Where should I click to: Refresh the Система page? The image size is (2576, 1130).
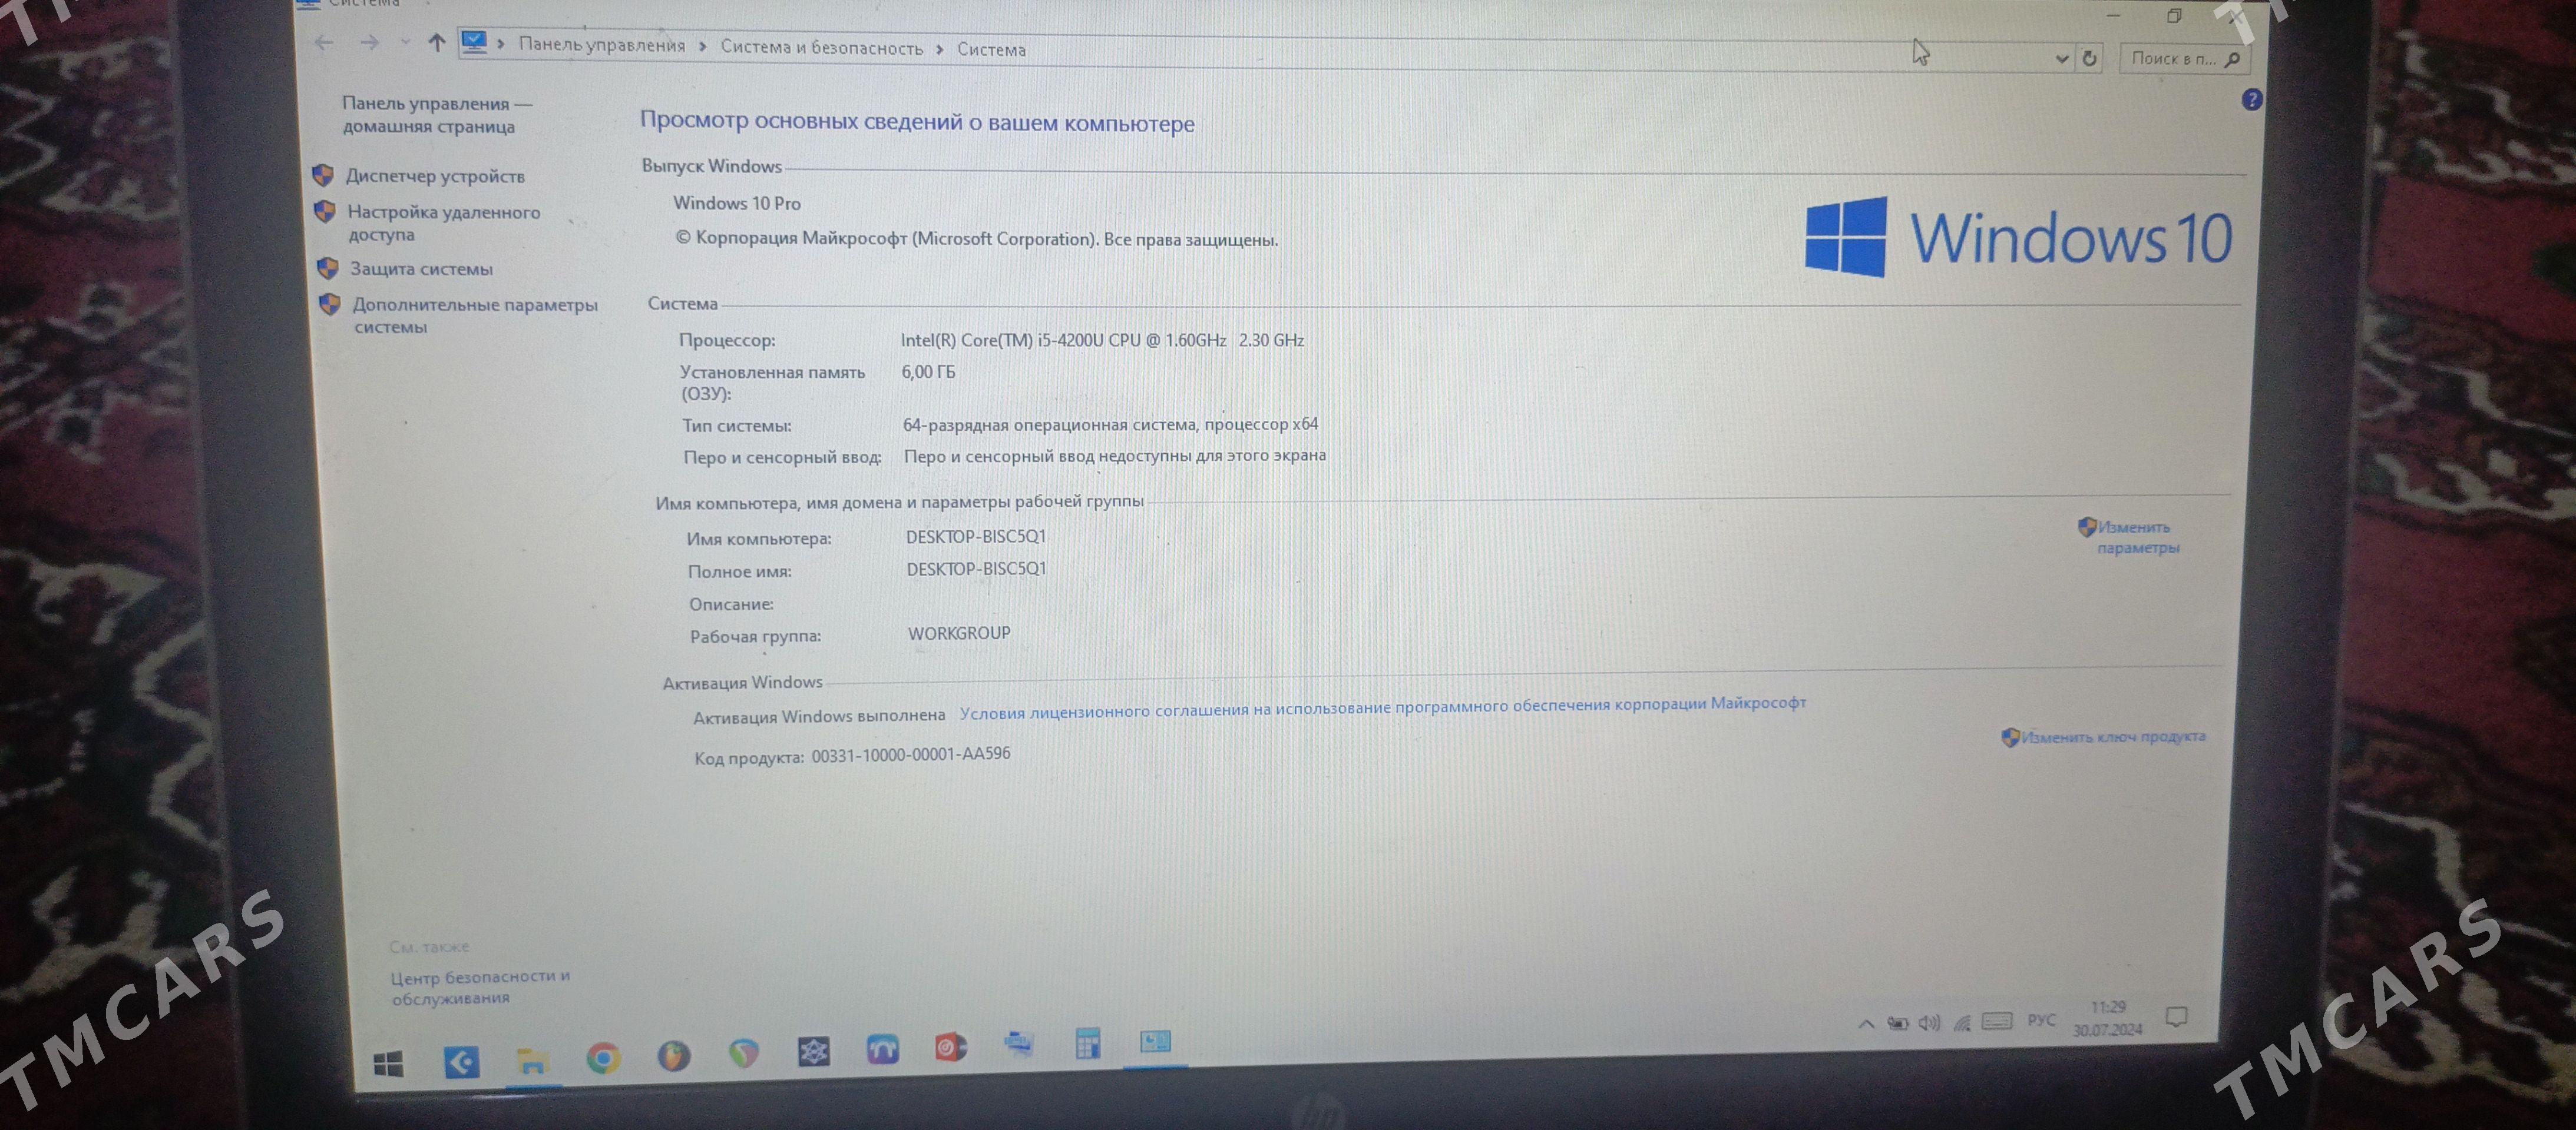2089,59
